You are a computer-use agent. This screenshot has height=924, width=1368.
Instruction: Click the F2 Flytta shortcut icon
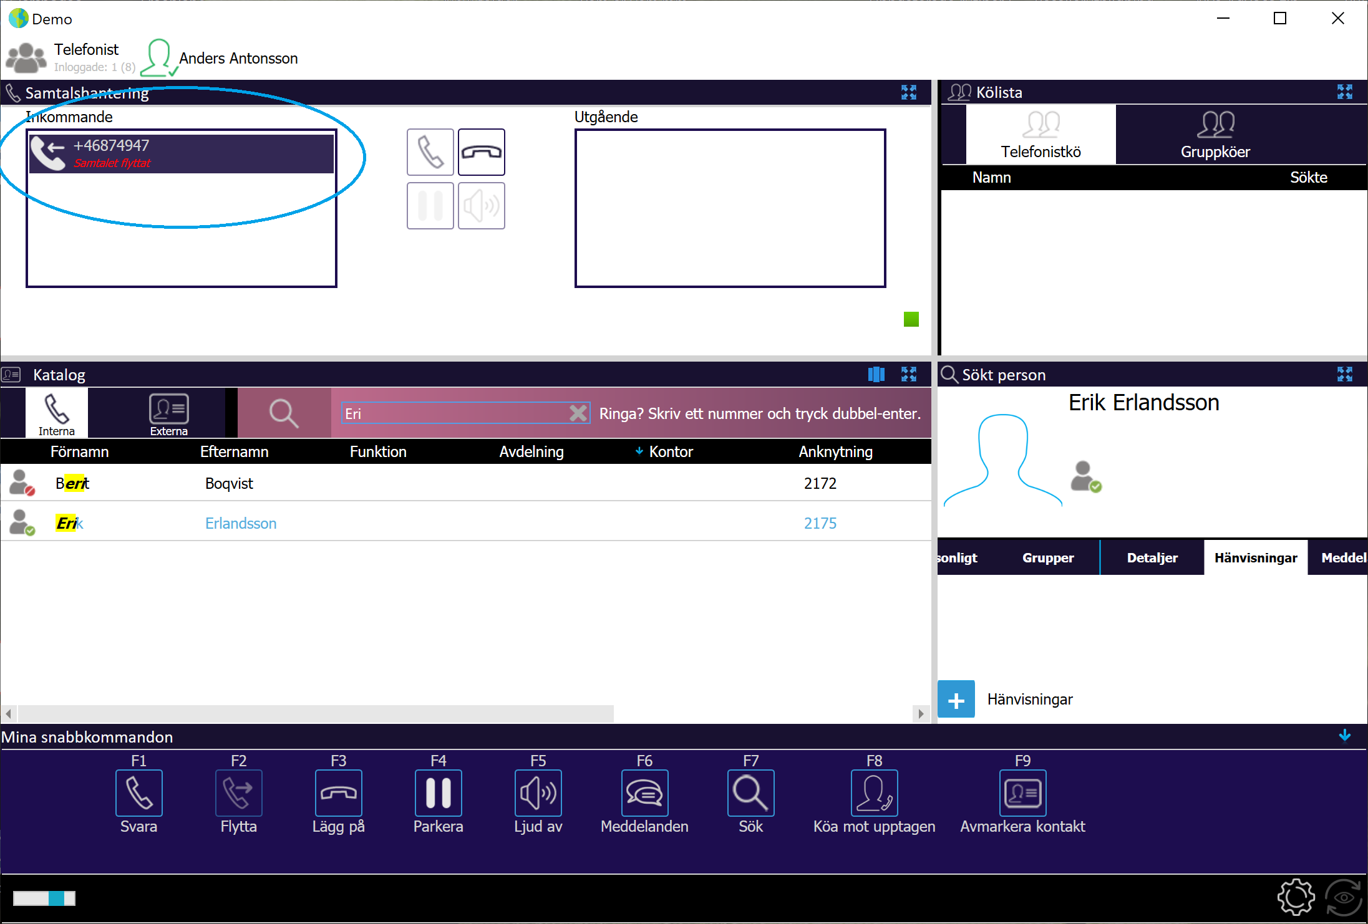(238, 792)
